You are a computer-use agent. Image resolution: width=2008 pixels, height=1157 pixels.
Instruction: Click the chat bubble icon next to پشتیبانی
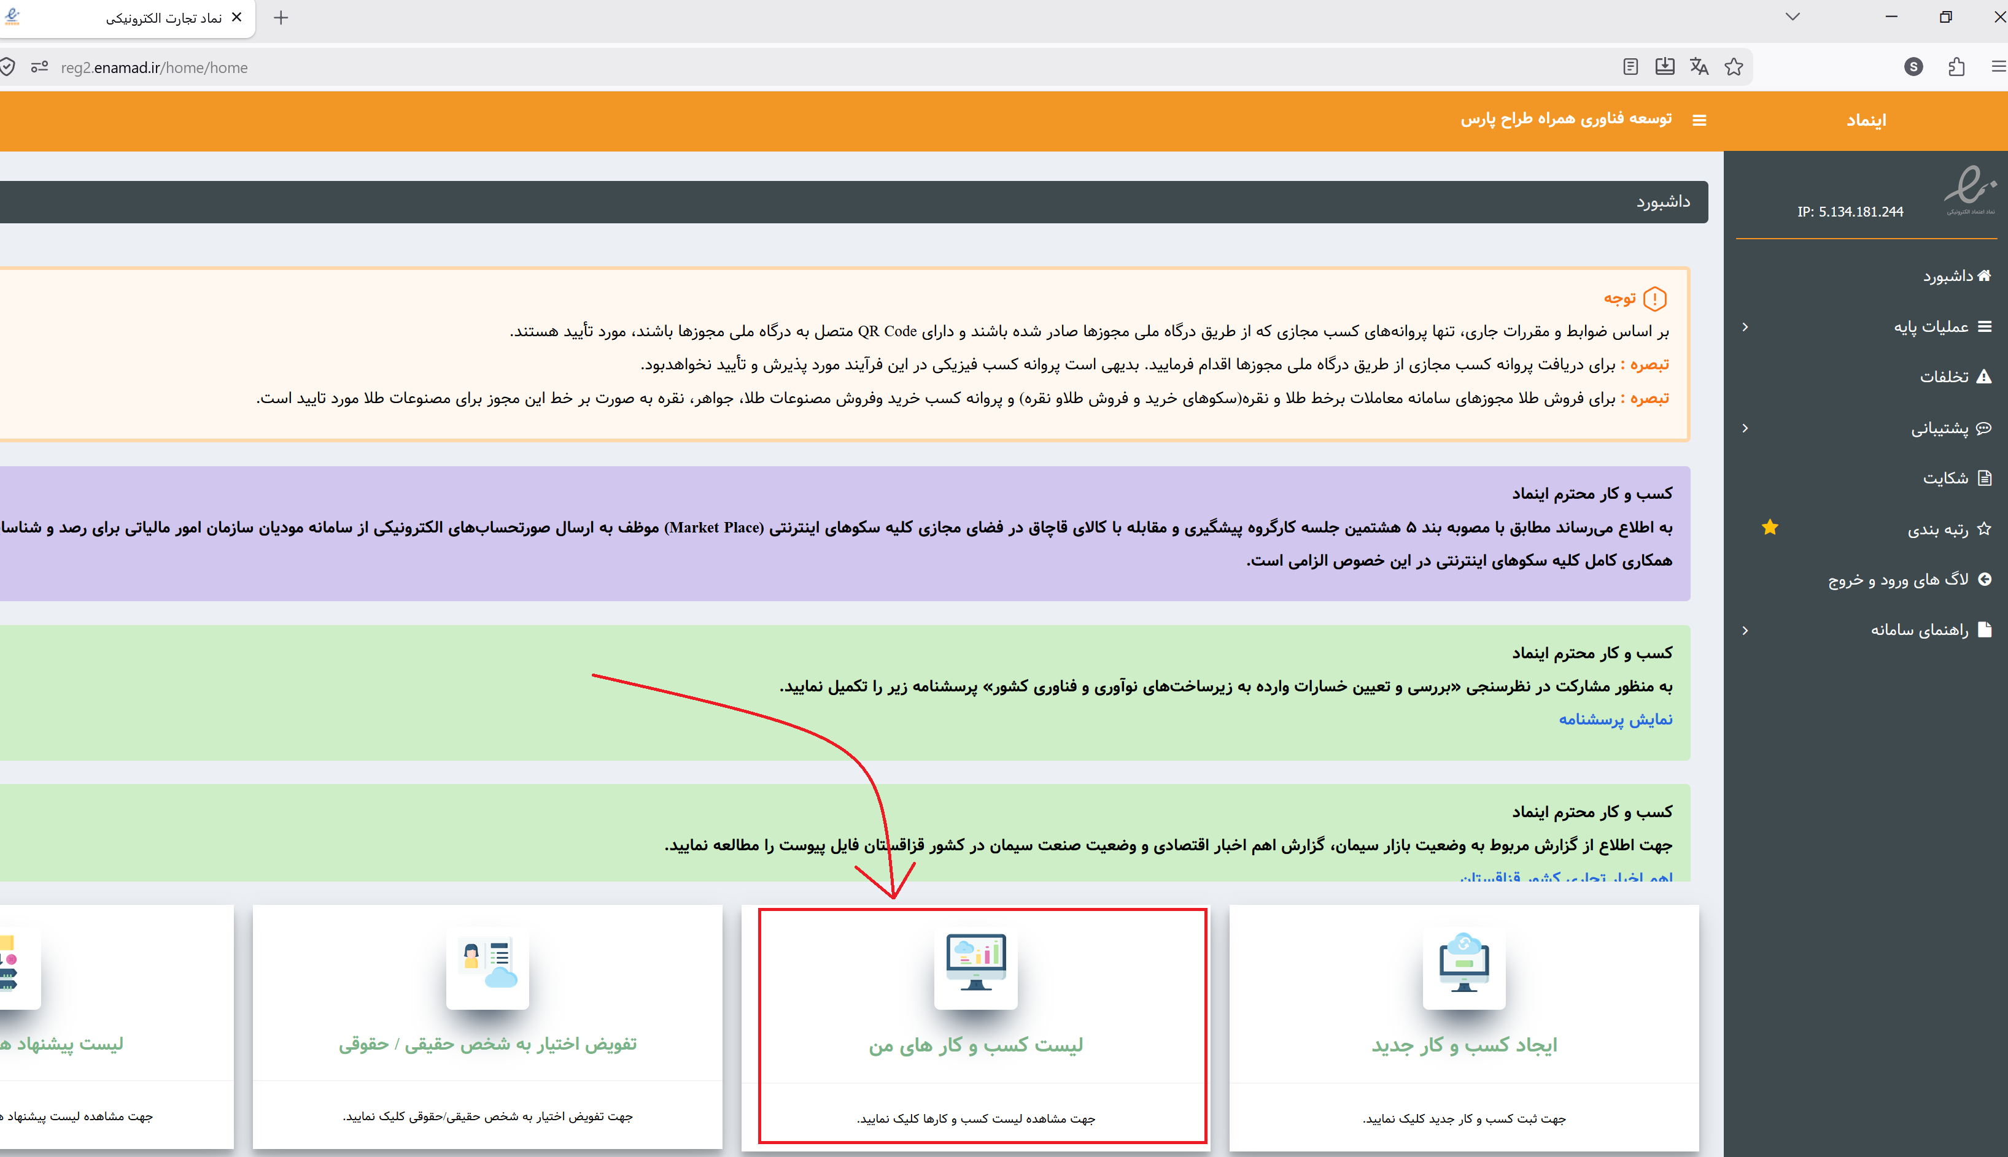(1984, 428)
